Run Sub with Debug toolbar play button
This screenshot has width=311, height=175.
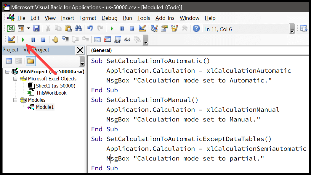(x=23, y=40)
